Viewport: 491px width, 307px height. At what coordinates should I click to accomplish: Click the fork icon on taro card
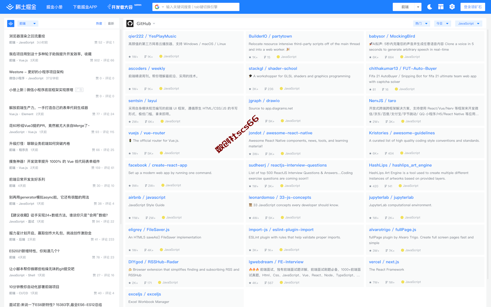386,122
